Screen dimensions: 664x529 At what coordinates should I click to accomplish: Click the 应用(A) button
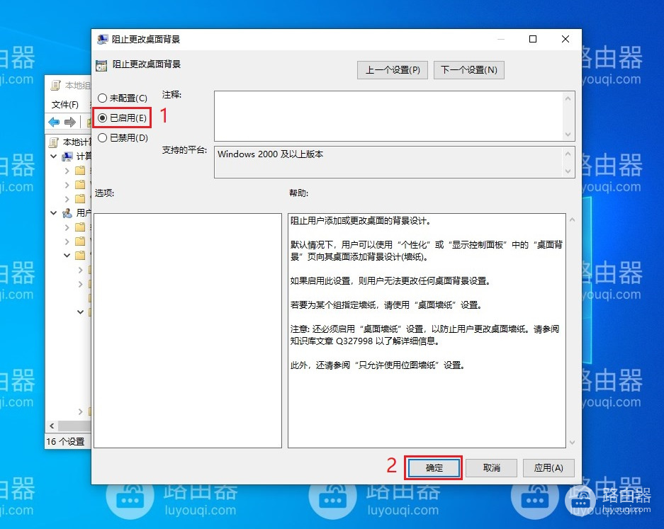point(548,468)
